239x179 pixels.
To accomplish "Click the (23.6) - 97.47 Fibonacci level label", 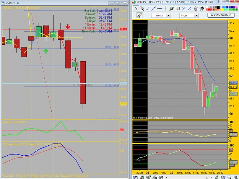I will (112, 85).
